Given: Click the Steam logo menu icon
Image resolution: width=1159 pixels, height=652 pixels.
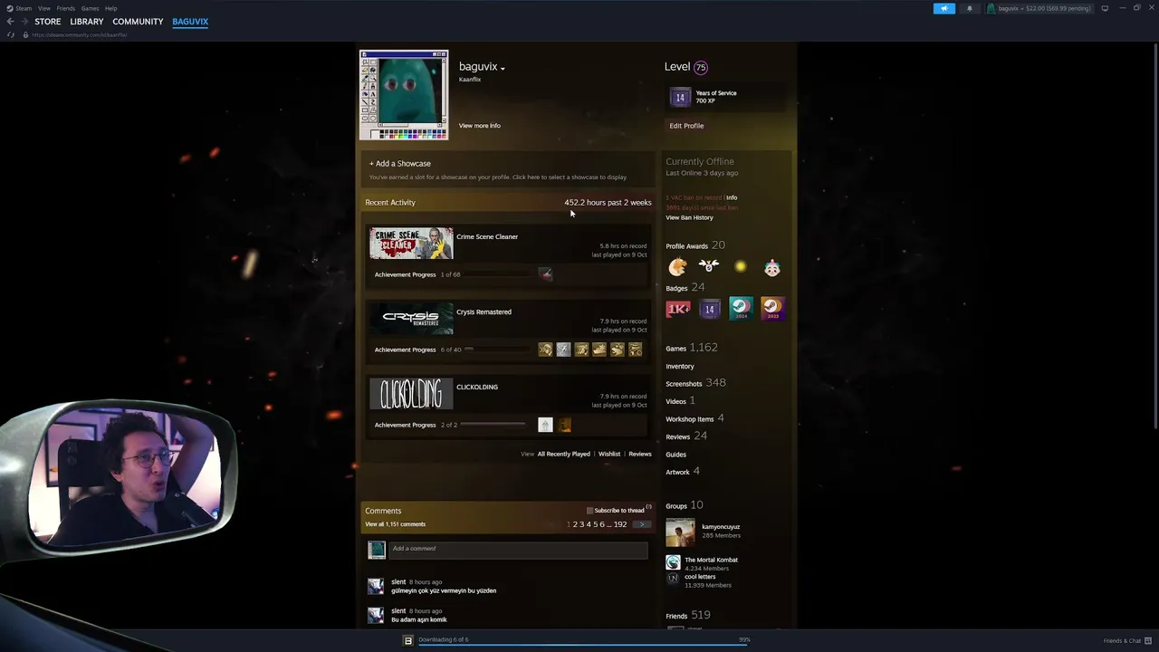Looking at the screenshot, I should pyautogui.click(x=11, y=8).
